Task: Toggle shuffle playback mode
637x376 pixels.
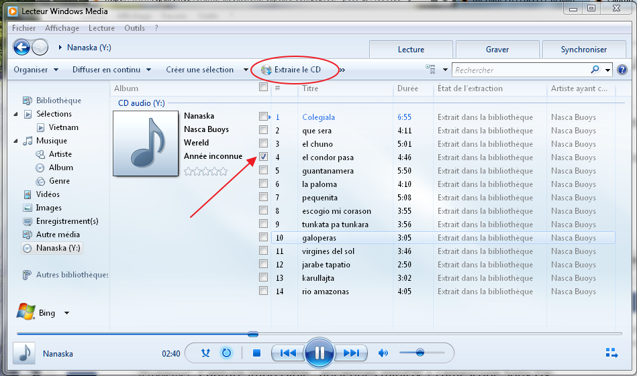Action: (x=205, y=353)
